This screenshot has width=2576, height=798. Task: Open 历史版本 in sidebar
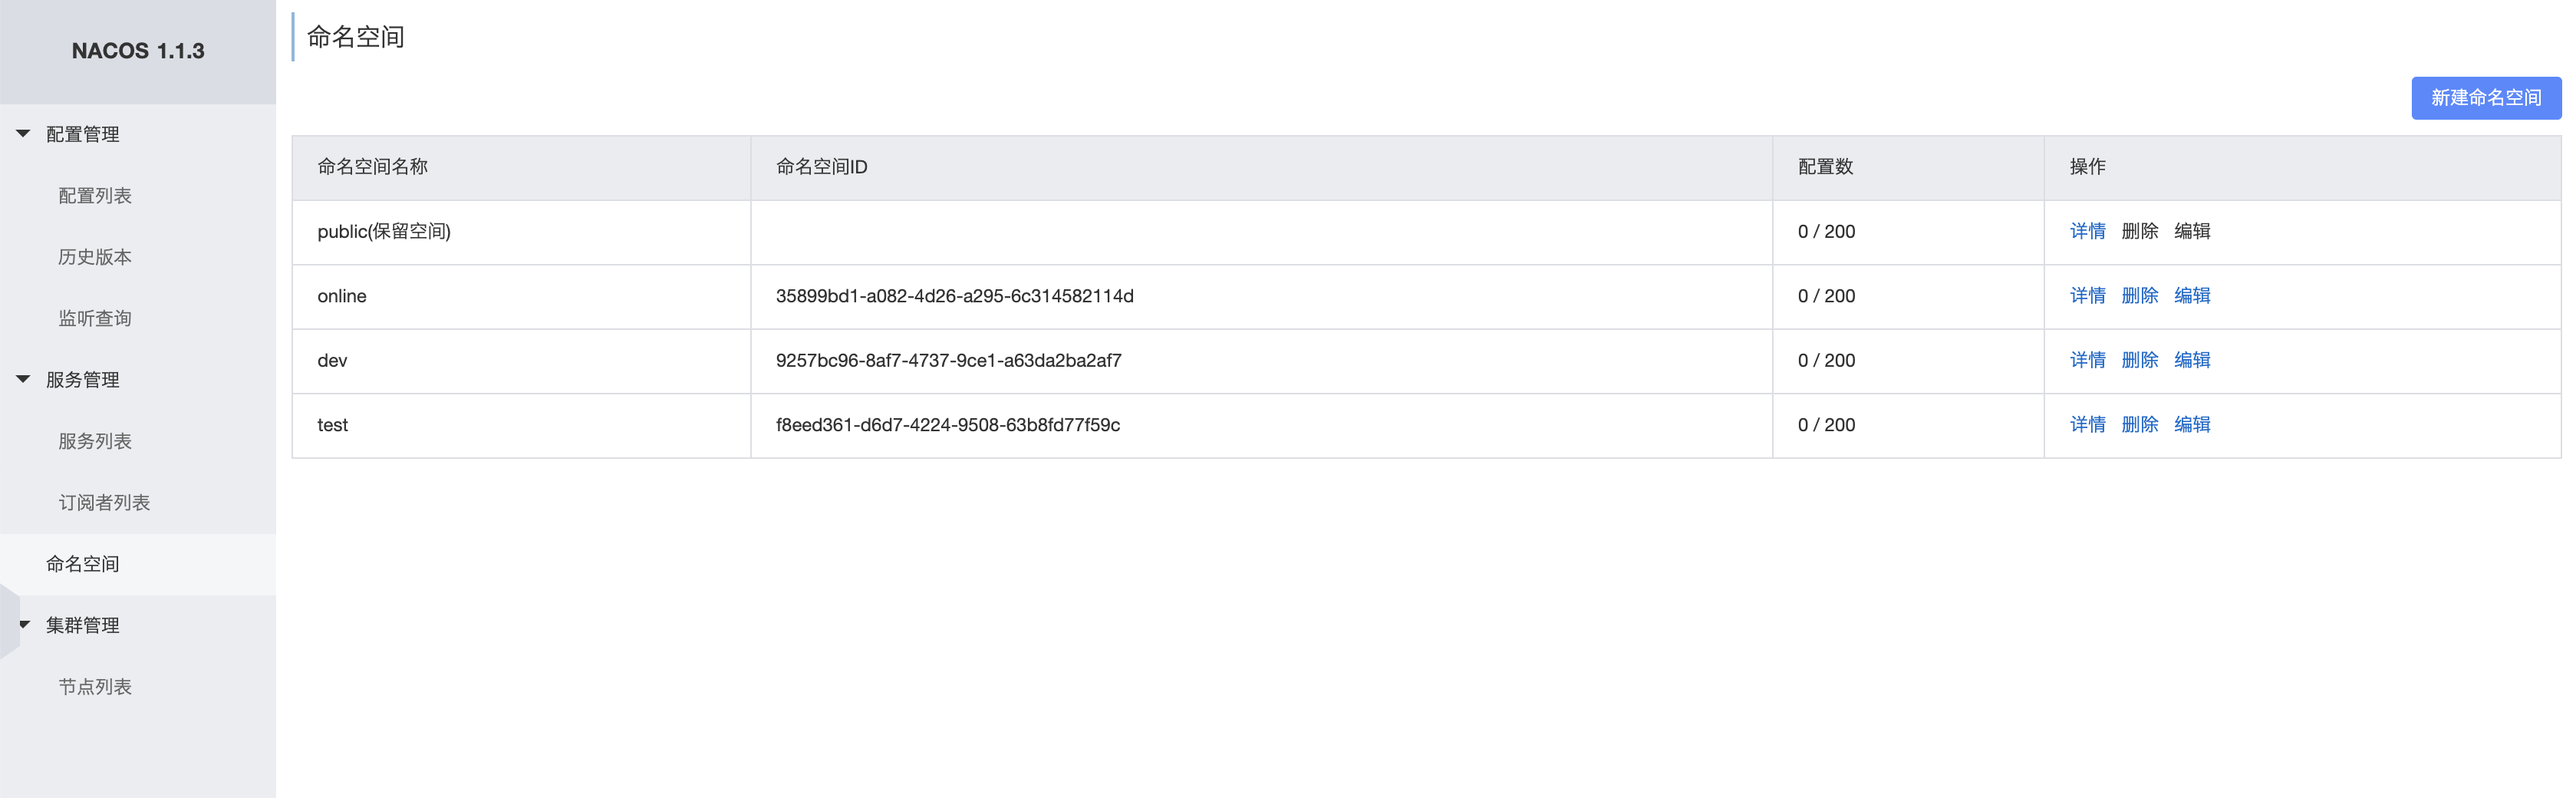coord(95,257)
